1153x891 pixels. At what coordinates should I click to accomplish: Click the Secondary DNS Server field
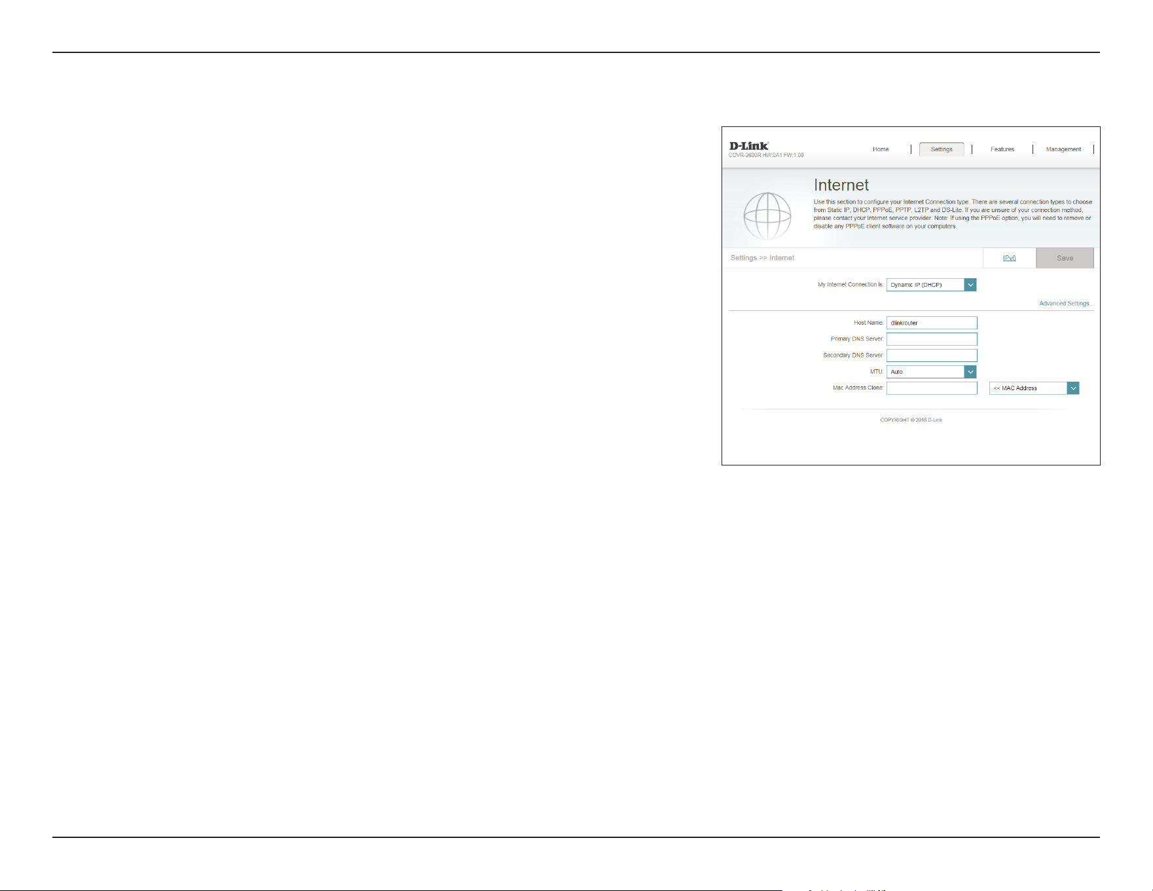coord(932,355)
